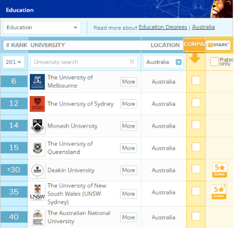The height and width of the screenshot is (228, 234).
Task: Click the University of Queensland crest logo
Action: (x=37, y=148)
